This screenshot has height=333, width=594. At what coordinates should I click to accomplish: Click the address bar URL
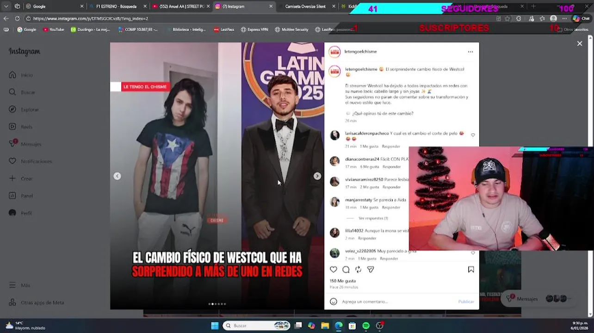[x=91, y=18]
